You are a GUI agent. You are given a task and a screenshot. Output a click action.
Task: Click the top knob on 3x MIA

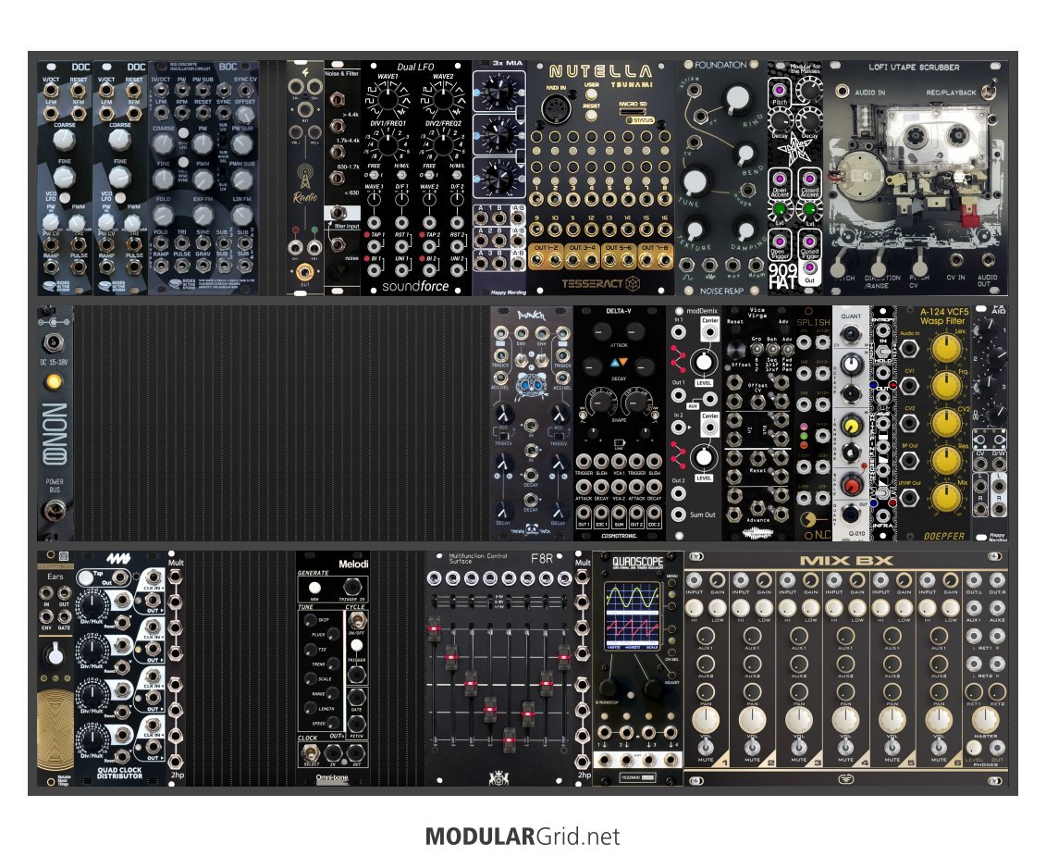click(x=498, y=92)
